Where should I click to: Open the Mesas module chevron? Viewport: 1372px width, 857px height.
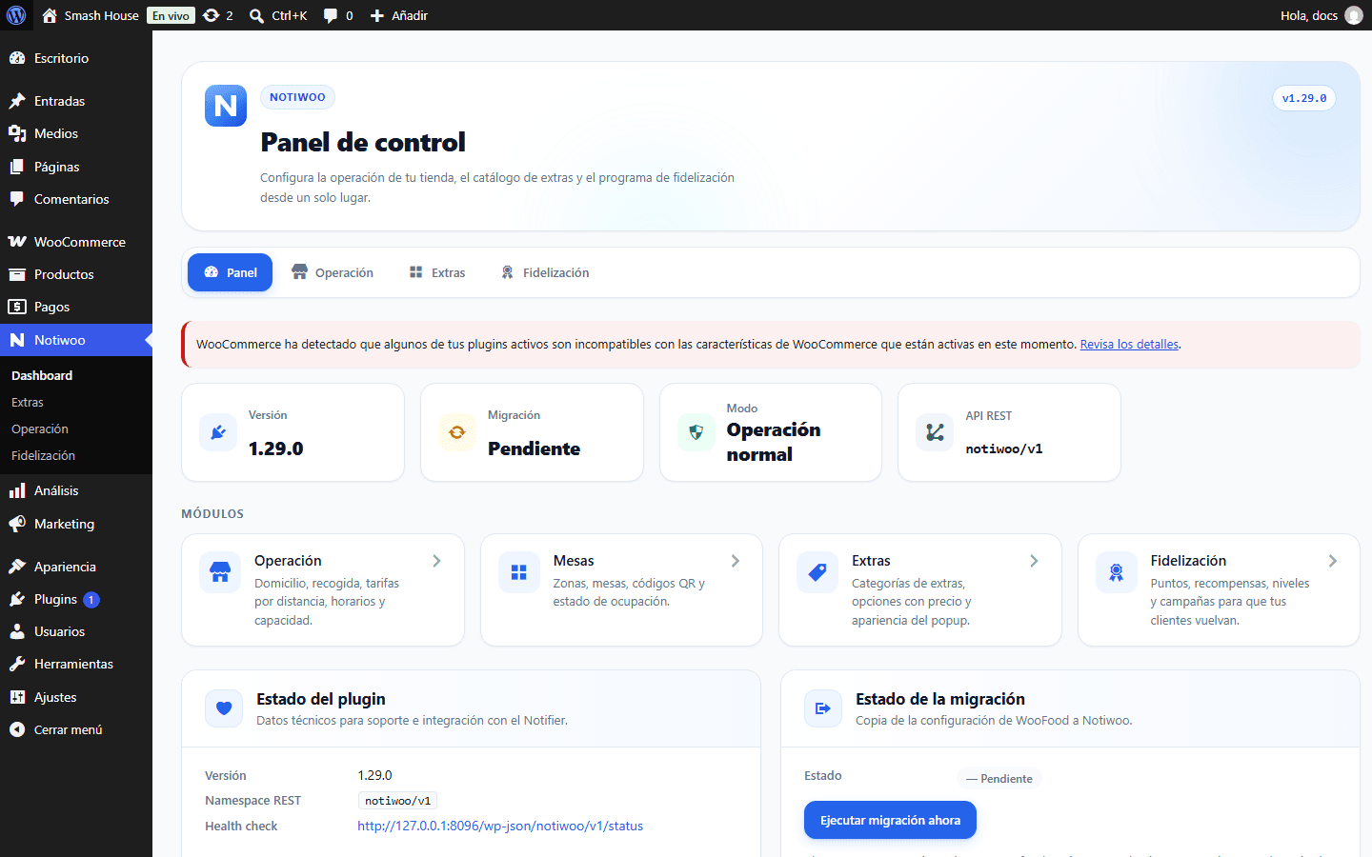point(736,561)
